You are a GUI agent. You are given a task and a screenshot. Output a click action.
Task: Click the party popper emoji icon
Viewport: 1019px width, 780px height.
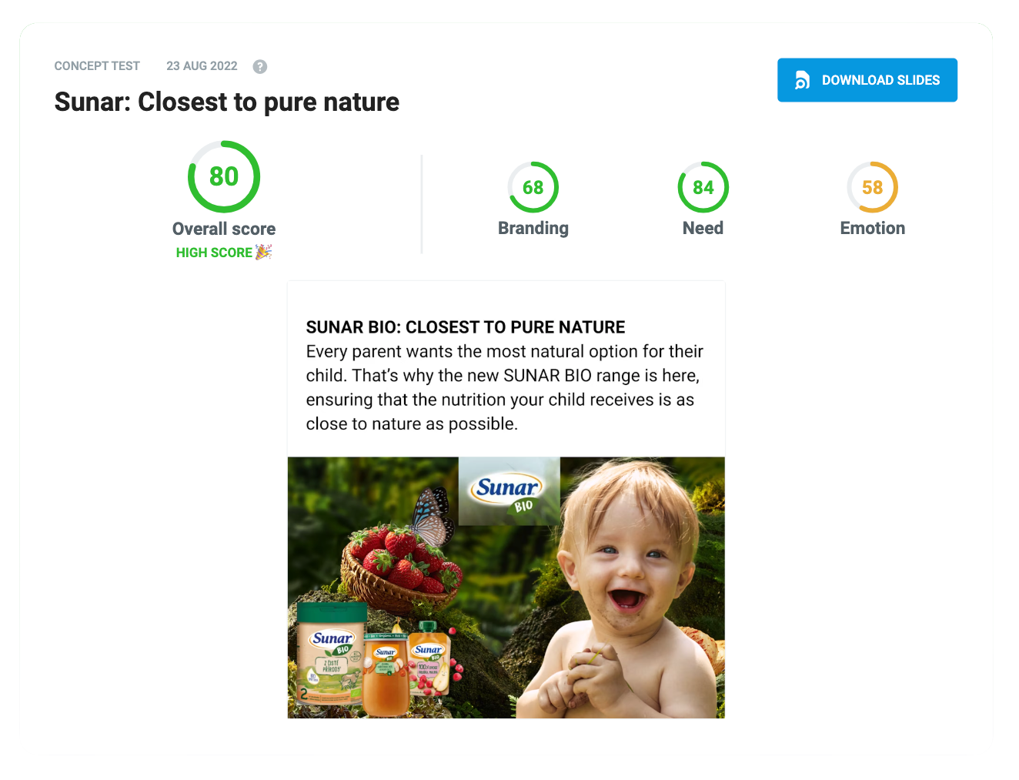264,252
